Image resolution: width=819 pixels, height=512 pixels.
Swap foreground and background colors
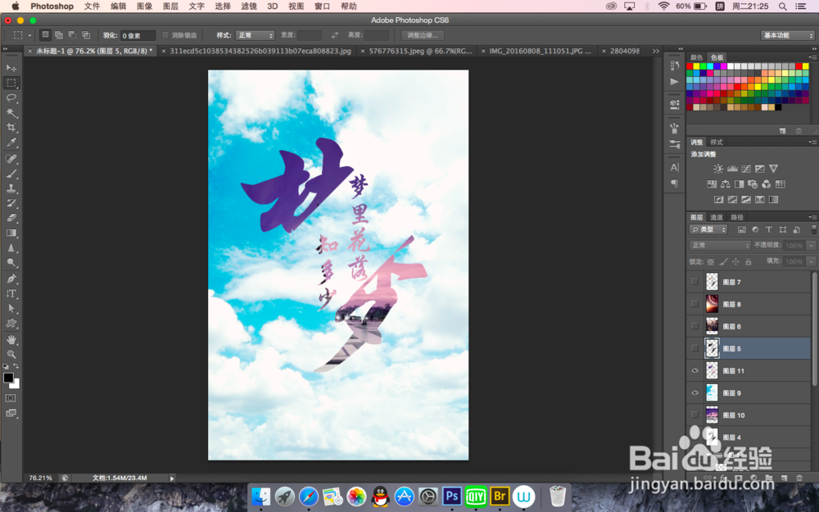point(16,365)
